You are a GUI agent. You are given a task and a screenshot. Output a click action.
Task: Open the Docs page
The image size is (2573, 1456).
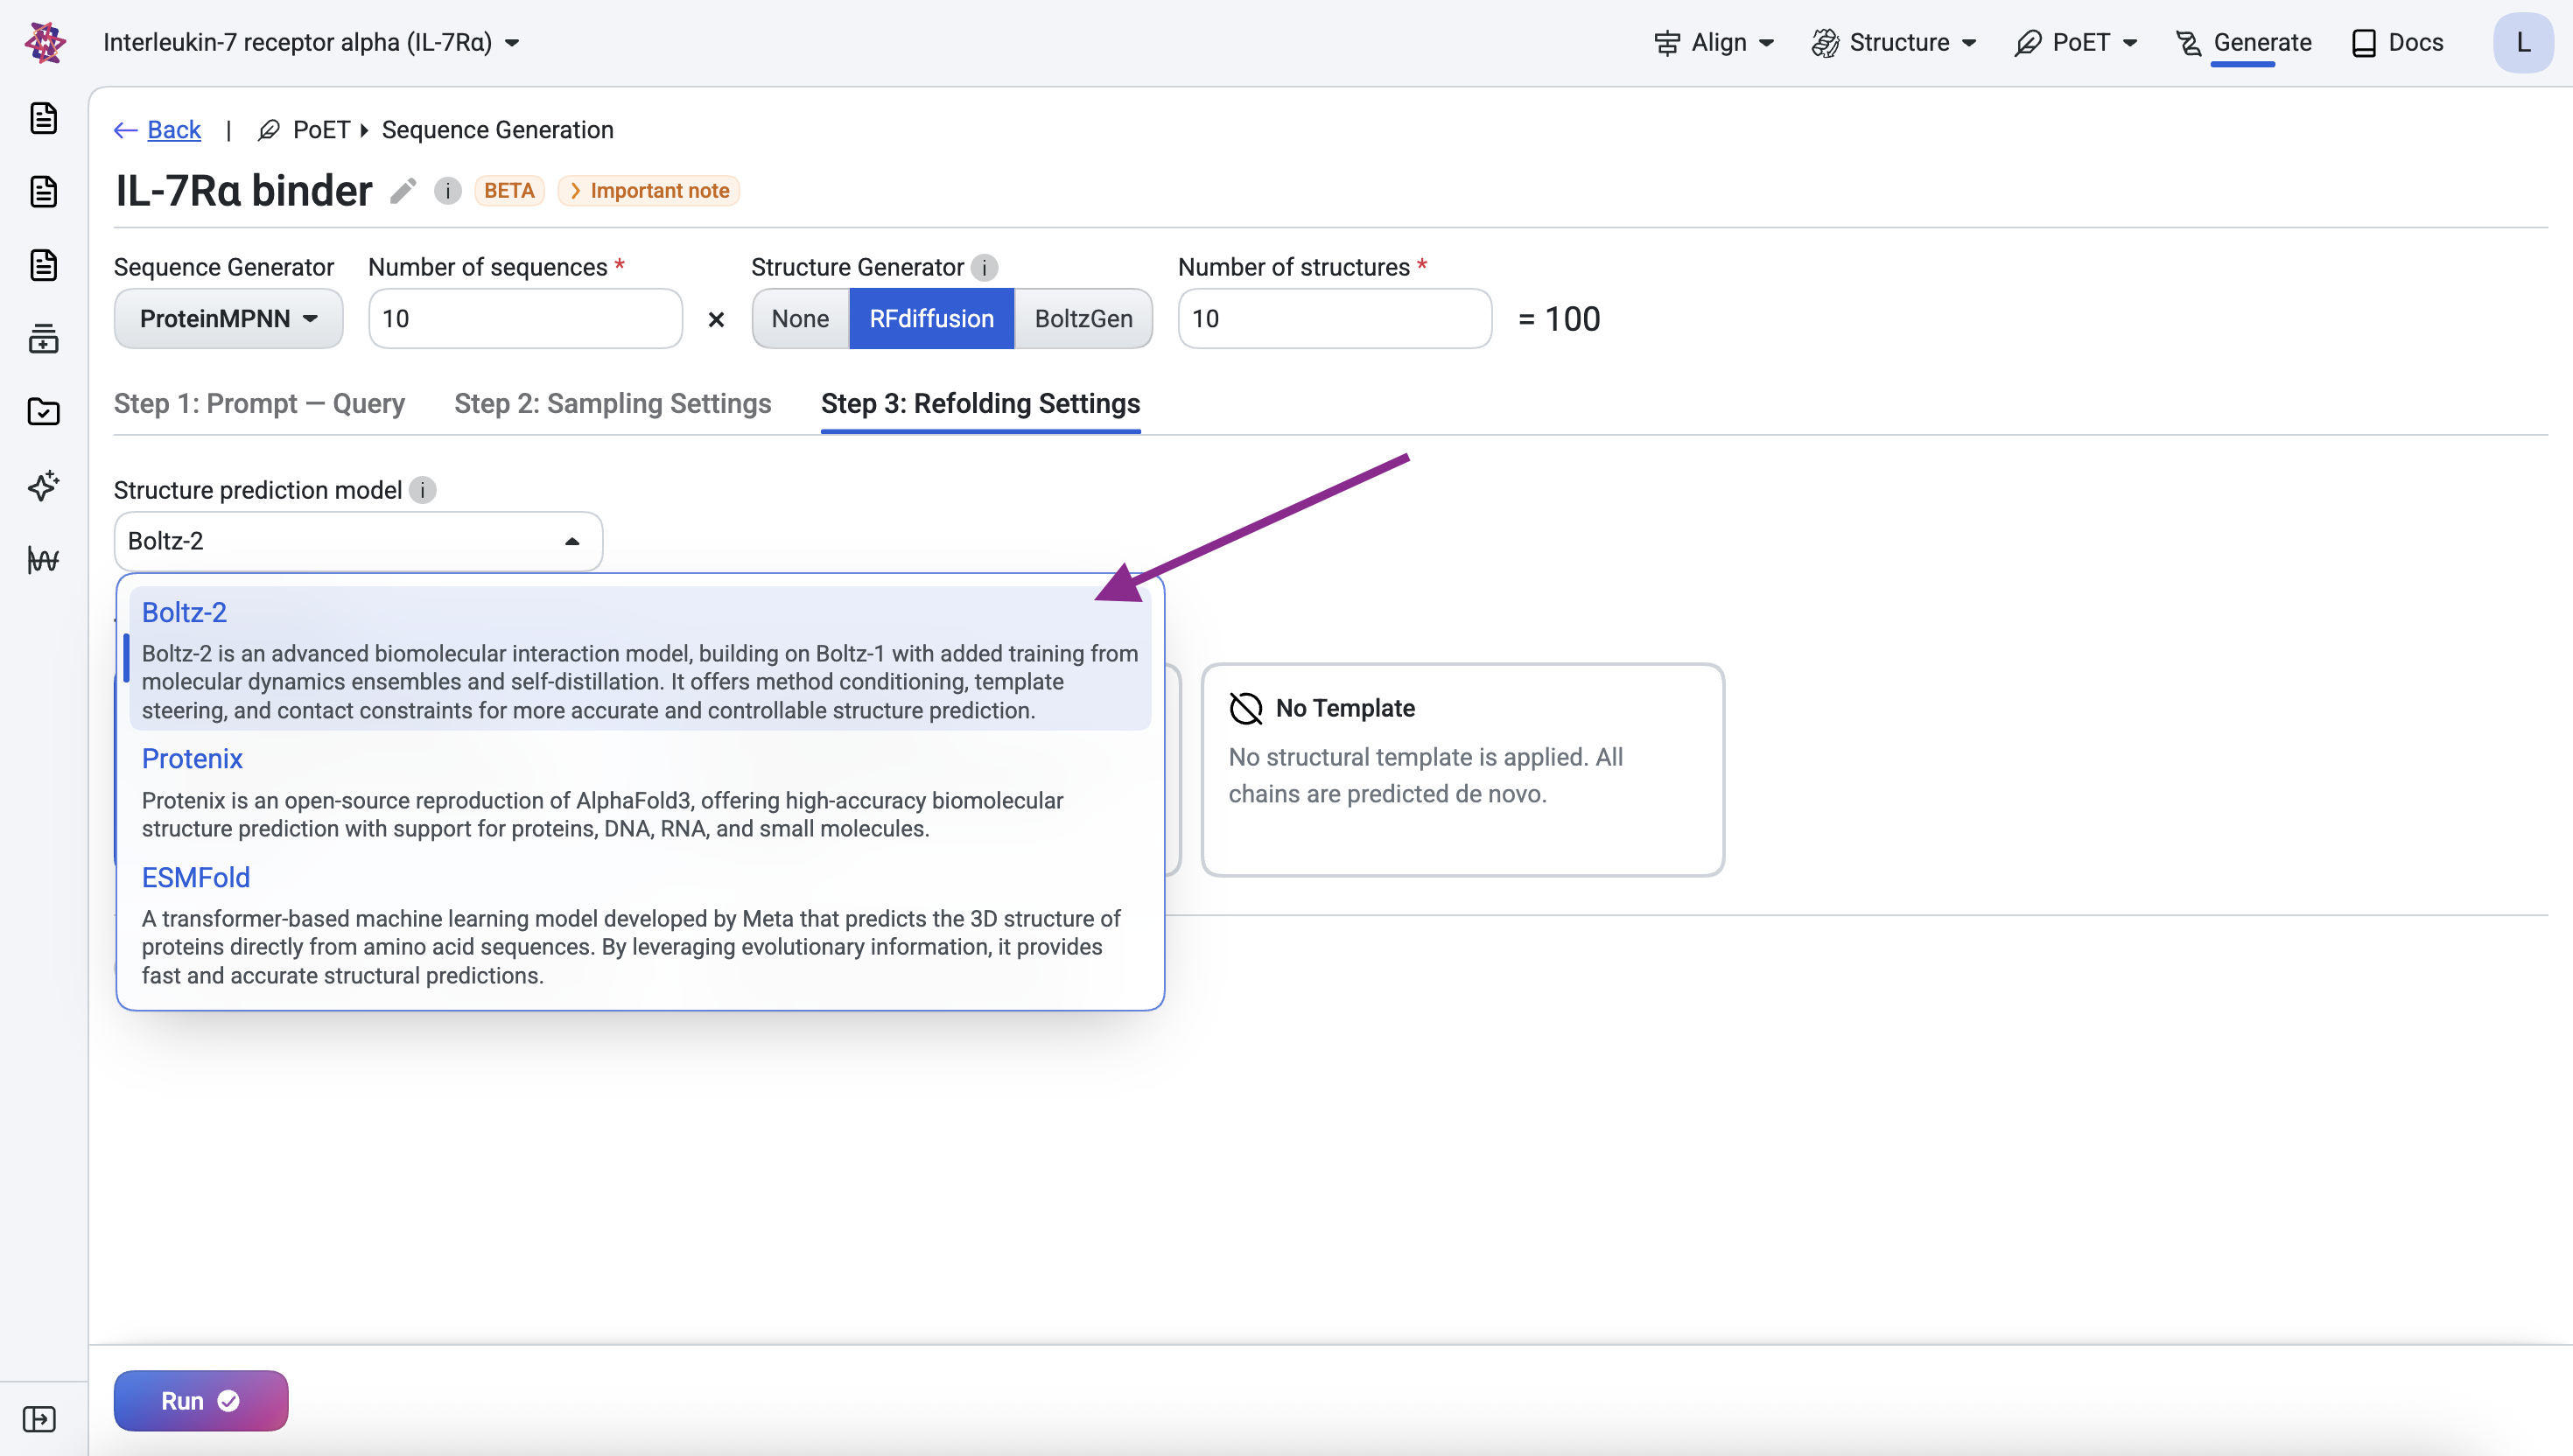(2397, 43)
